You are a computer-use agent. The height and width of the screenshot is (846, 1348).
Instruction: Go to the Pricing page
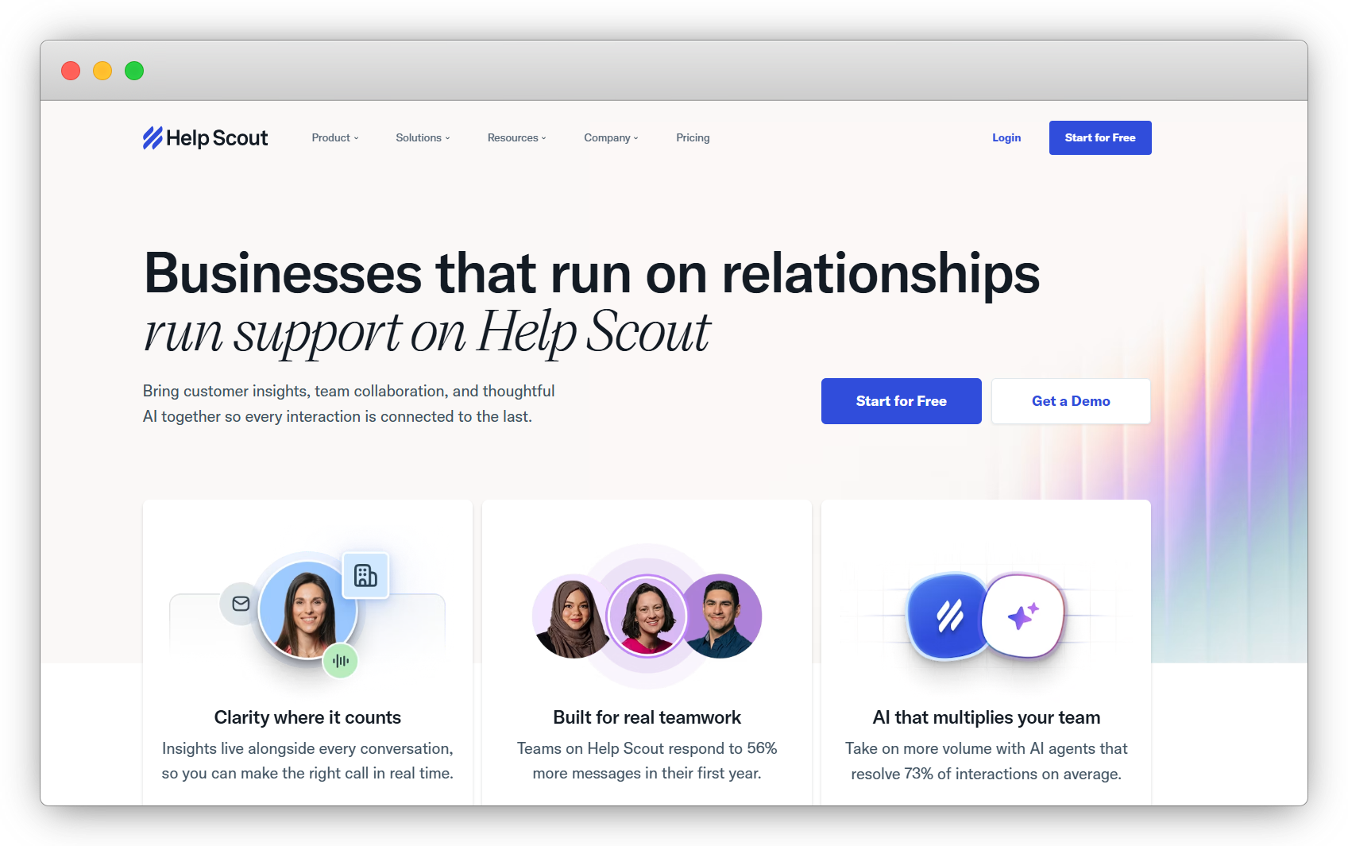coord(693,138)
